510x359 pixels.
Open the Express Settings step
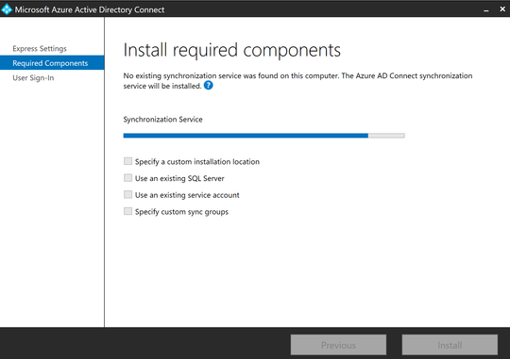40,49
